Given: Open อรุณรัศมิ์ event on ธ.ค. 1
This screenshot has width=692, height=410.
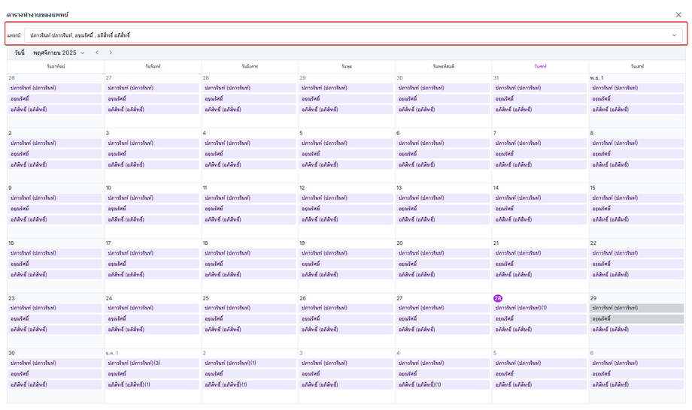Looking at the screenshot, I should coord(153,373).
